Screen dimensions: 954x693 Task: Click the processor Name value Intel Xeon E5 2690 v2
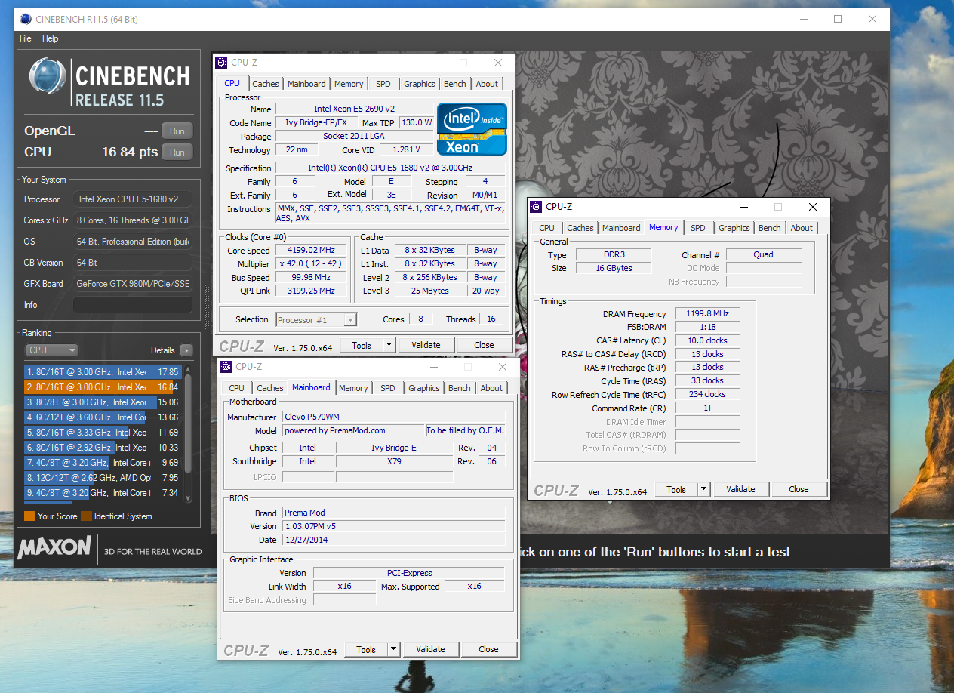tap(354, 109)
